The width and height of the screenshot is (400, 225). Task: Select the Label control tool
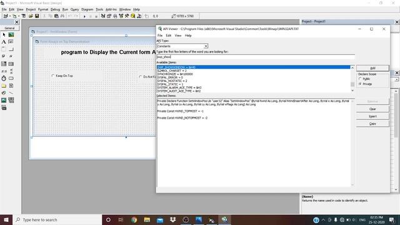pyautogui.click(x=4, y=42)
